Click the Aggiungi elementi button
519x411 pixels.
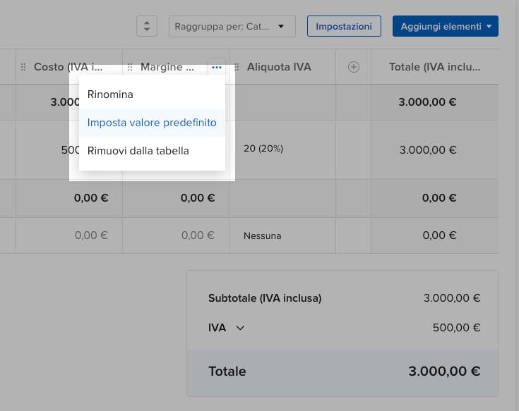coord(445,26)
